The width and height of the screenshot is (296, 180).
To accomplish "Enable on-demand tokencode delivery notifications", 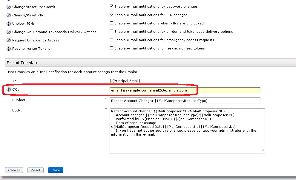I will click(x=111, y=31).
